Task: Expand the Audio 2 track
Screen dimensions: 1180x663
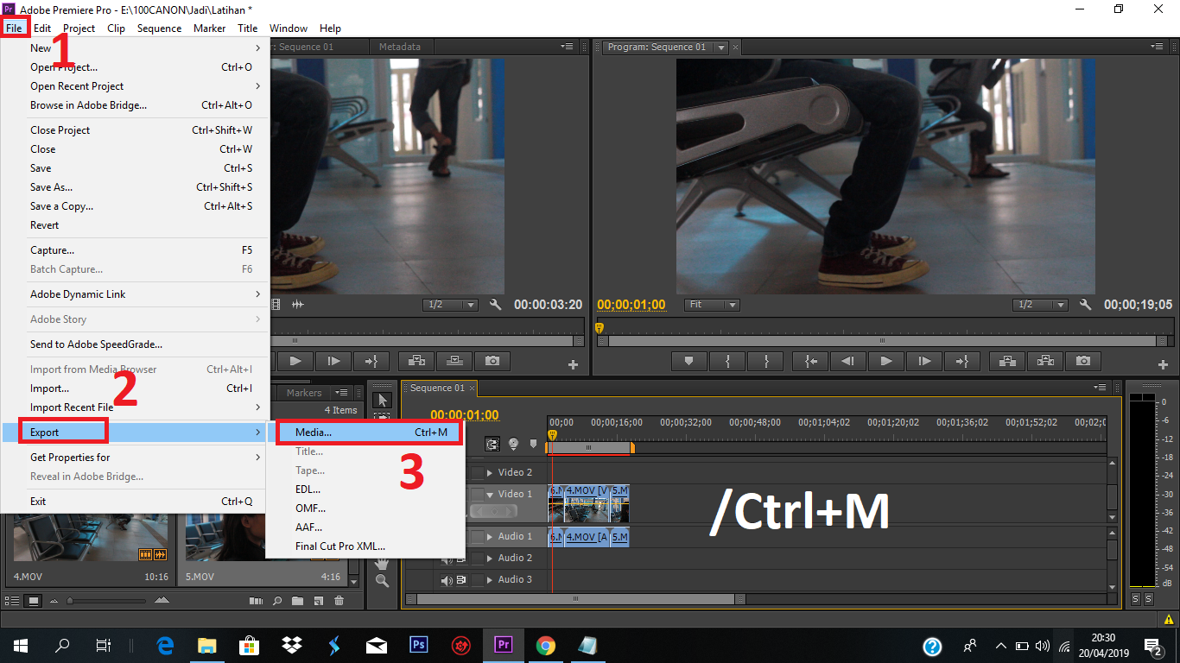Action: point(490,559)
